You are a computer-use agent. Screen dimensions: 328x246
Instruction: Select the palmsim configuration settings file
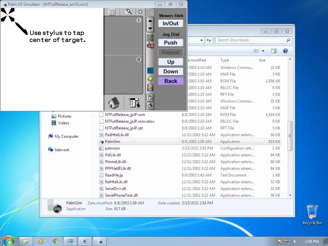[x=190, y=148]
